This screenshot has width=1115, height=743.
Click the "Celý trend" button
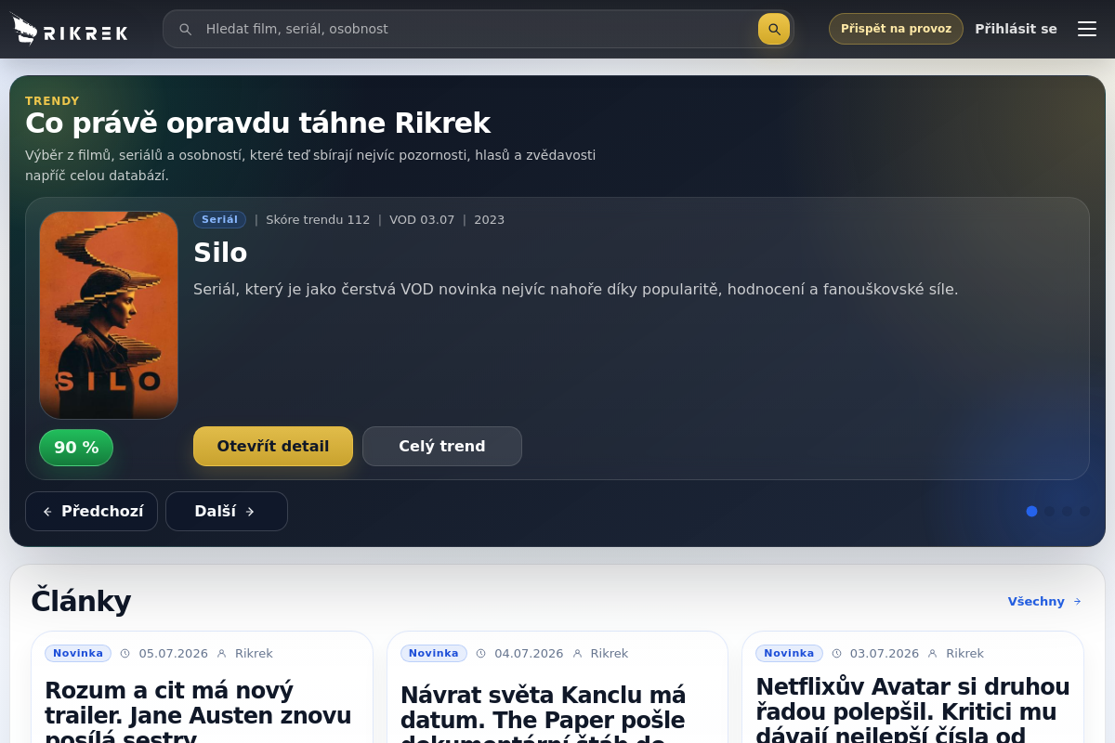click(x=442, y=446)
